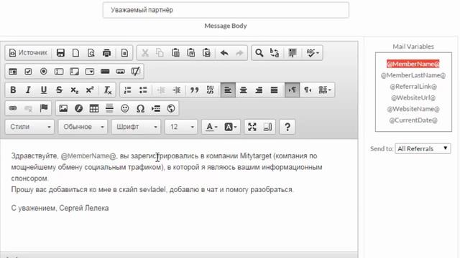The width and height of the screenshot is (460, 258).
Task: Open the set language dropdown
Action: [324, 90]
